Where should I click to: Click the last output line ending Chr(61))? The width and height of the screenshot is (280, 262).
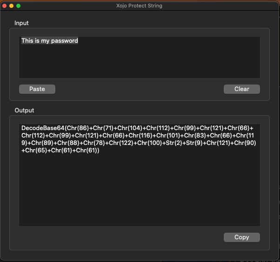click(60, 151)
